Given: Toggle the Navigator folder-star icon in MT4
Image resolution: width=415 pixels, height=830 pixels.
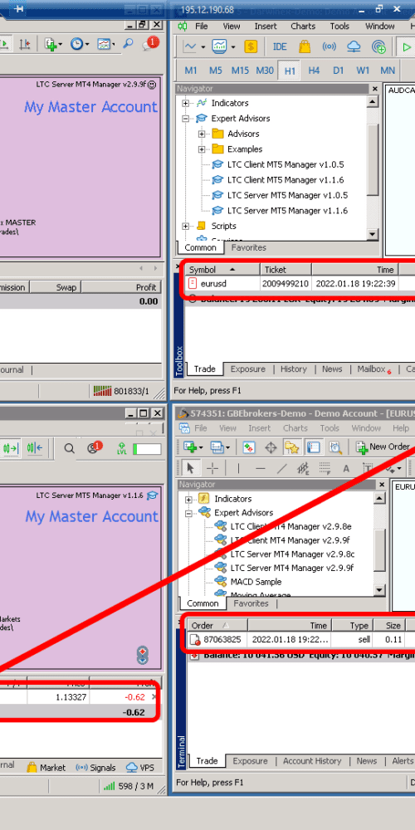Looking at the screenshot, I should (291, 447).
